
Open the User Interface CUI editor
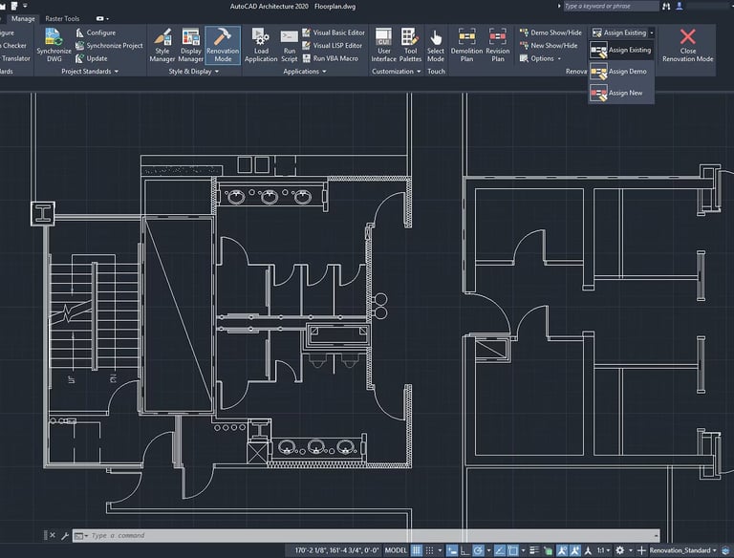pos(383,45)
